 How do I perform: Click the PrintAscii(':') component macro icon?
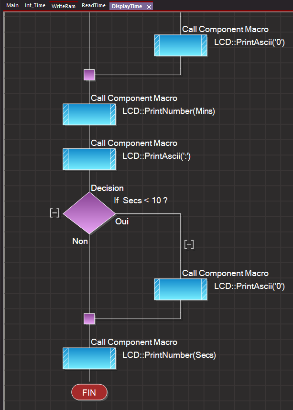tap(89, 159)
